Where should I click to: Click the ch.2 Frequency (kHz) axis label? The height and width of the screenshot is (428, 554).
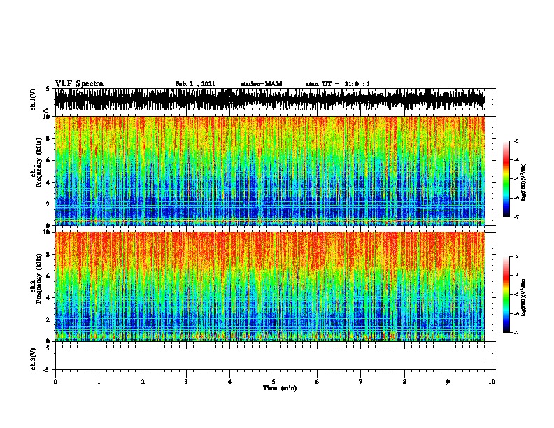[x=36, y=278]
